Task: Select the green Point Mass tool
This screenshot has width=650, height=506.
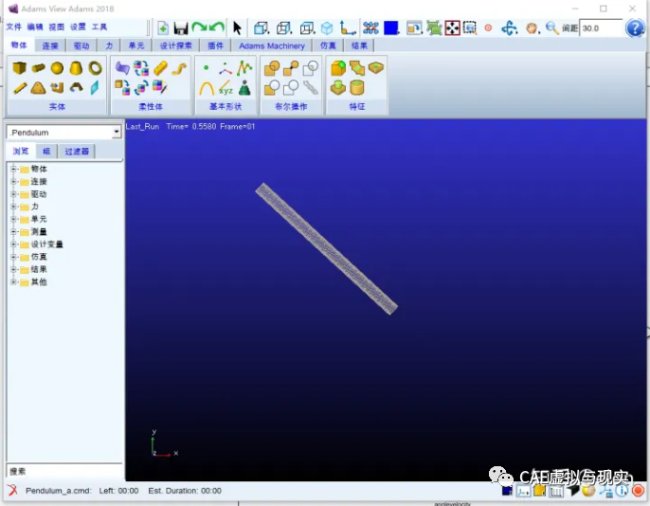Action: 244,88
